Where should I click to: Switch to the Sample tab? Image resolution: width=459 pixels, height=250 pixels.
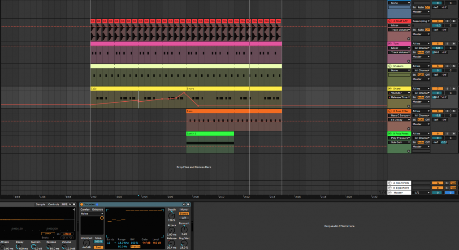(40, 204)
